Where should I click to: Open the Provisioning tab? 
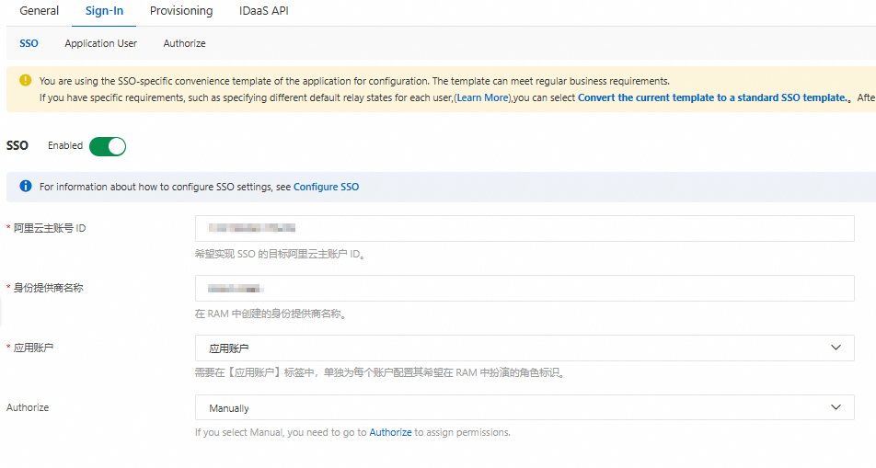(x=181, y=11)
